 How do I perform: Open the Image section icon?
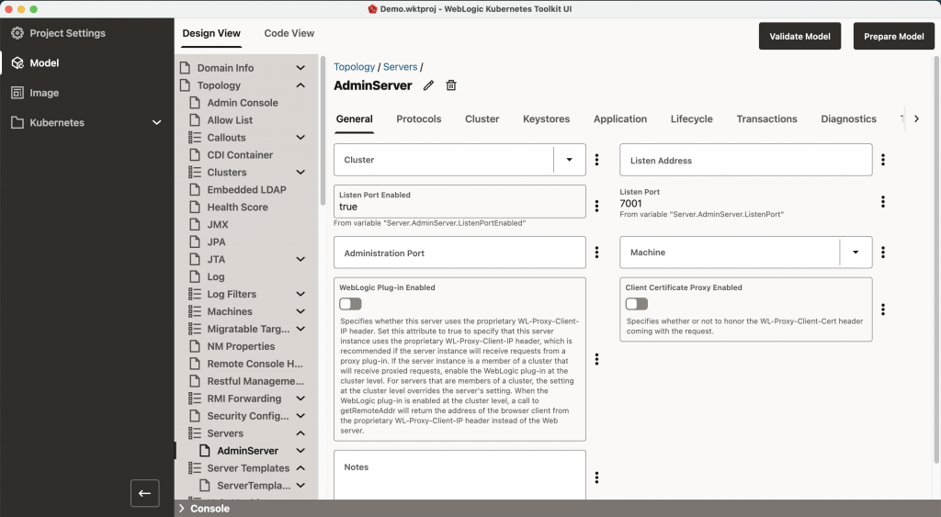17,93
